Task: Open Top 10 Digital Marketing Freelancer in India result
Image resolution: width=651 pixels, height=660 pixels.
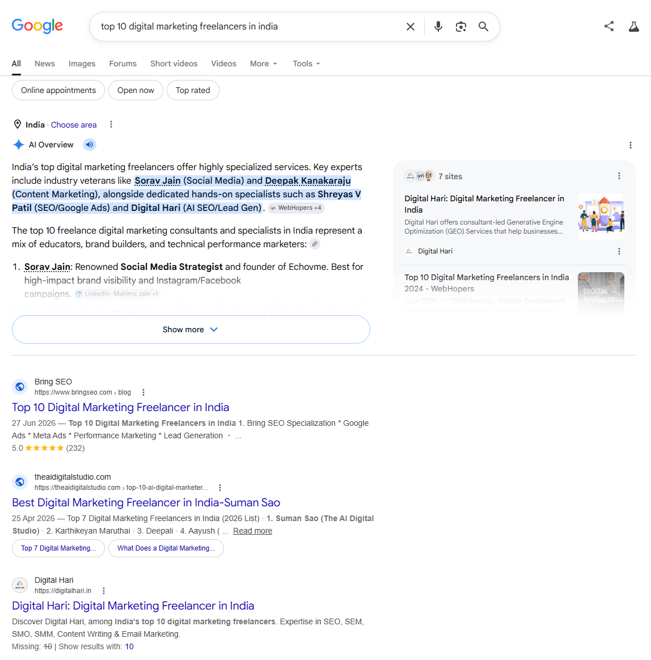Action: coord(120,408)
